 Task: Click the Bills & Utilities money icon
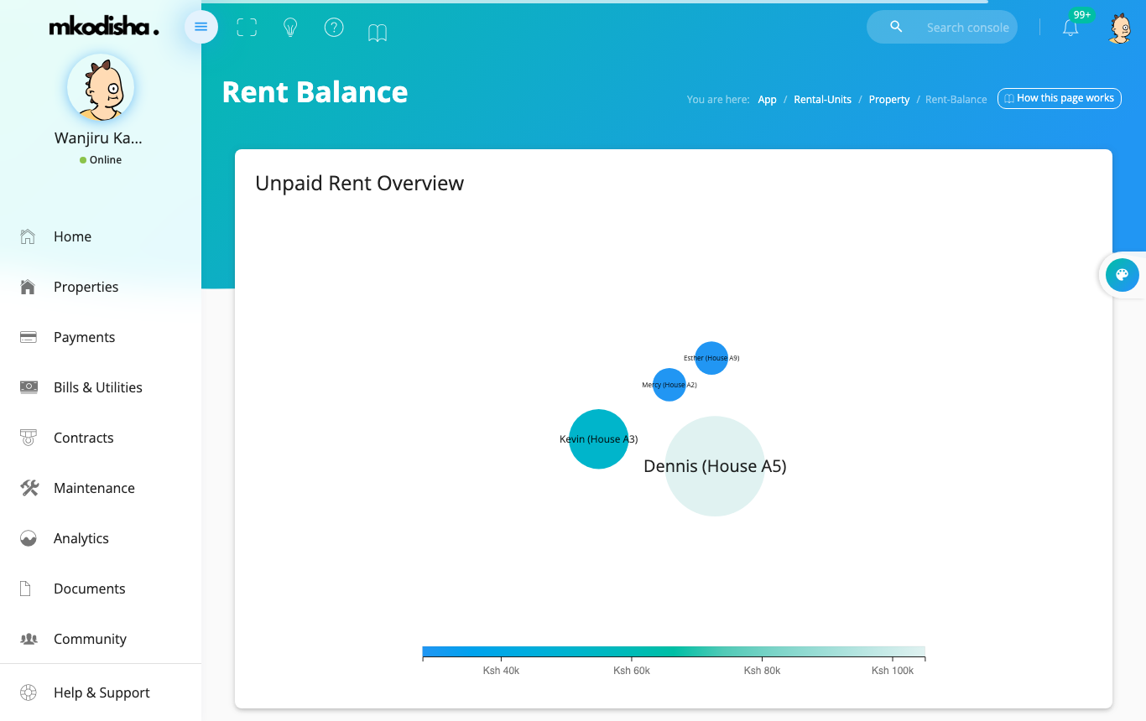click(29, 387)
